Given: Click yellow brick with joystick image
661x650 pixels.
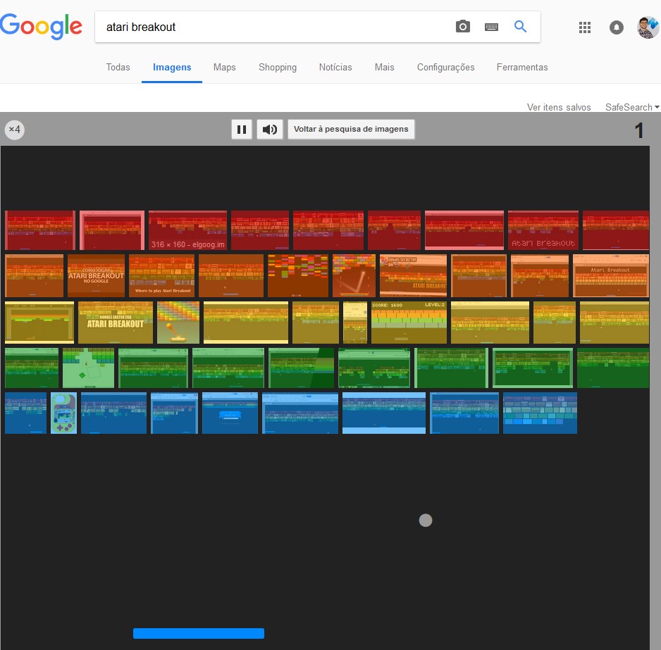Looking at the screenshot, I should 178,323.
